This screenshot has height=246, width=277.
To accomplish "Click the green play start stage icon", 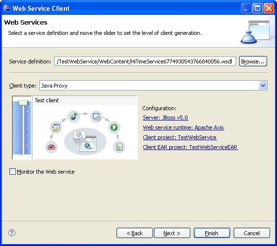I will pyautogui.click(x=114, y=127).
